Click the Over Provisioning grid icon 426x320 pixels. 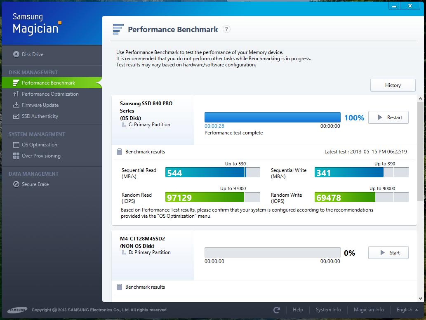[x=16, y=156]
